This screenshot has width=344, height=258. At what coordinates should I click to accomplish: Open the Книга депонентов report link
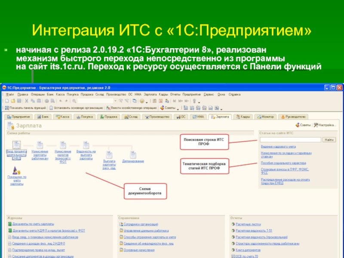click(x=248, y=250)
